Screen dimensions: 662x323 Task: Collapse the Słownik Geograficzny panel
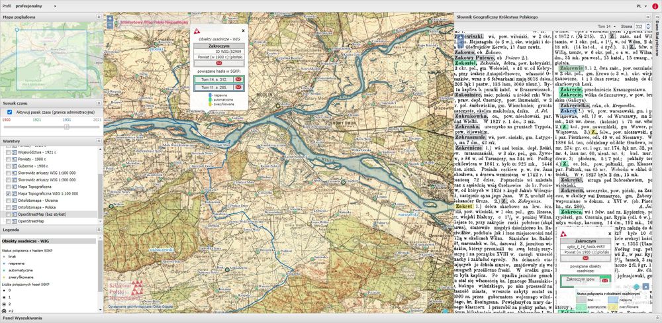click(647, 17)
